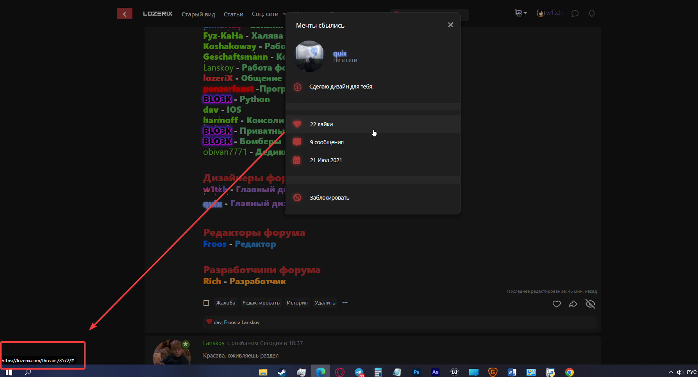Open the w1tch link under Дизайнеры форума
This screenshot has width=698, height=377.
[x=215, y=189]
